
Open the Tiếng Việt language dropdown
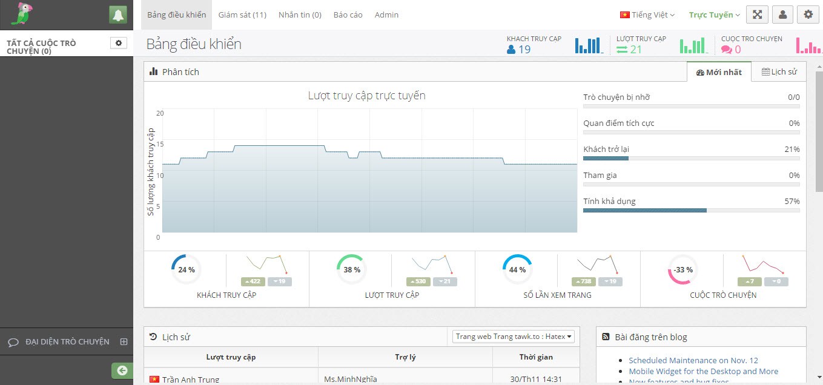[x=647, y=15]
